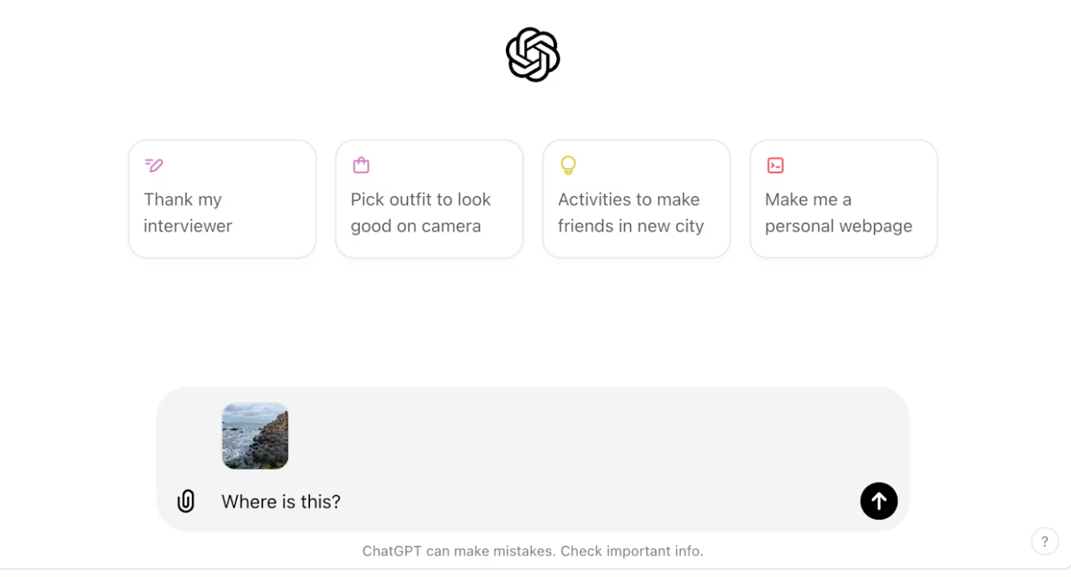This screenshot has height=577, width=1071.
Task: Click "ChatGPT can make mistakes" disclaimer sentence
Action: [459, 551]
